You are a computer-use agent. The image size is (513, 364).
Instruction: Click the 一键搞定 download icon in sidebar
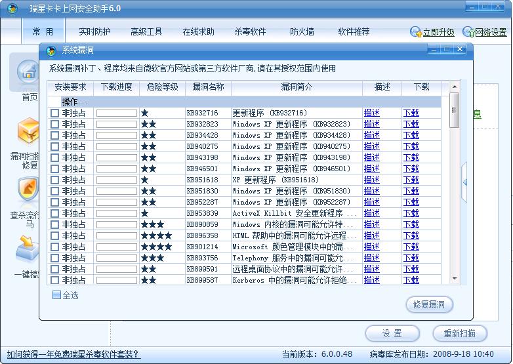tap(28, 248)
